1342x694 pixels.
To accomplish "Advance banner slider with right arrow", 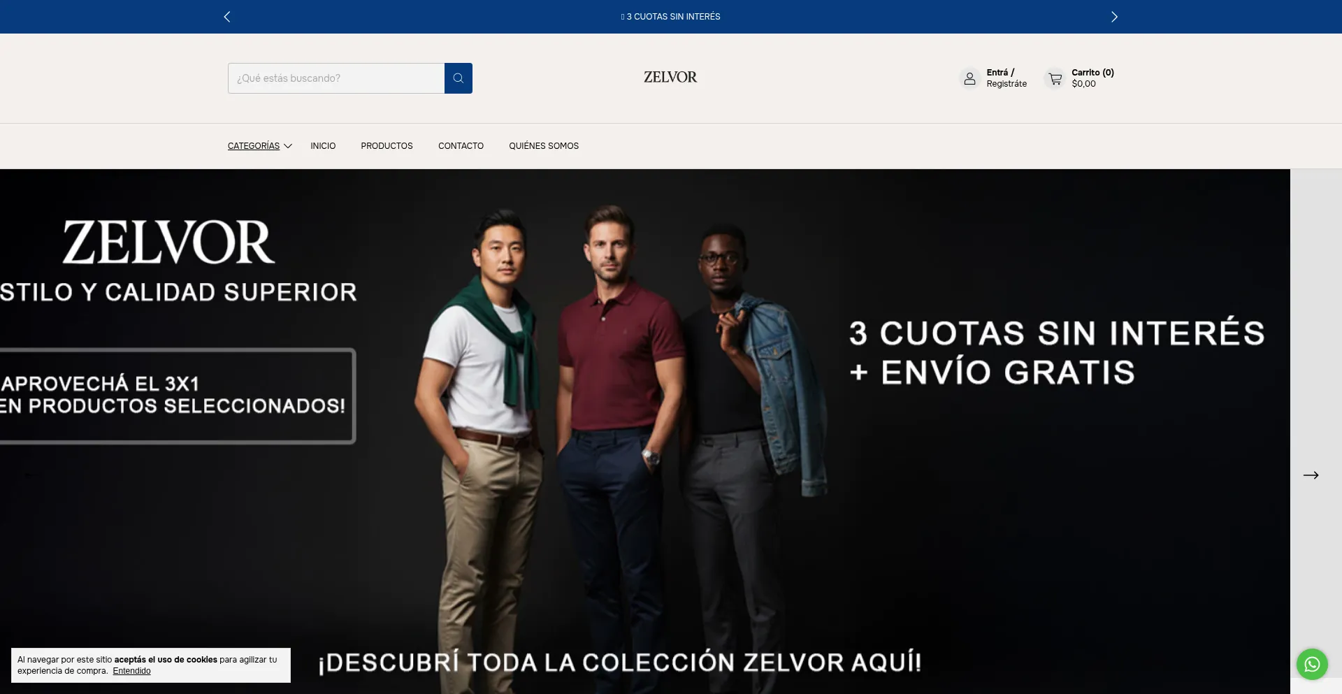I will tap(1311, 475).
